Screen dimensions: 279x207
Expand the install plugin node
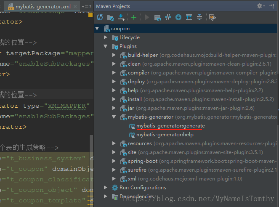[x=114, y=99]
